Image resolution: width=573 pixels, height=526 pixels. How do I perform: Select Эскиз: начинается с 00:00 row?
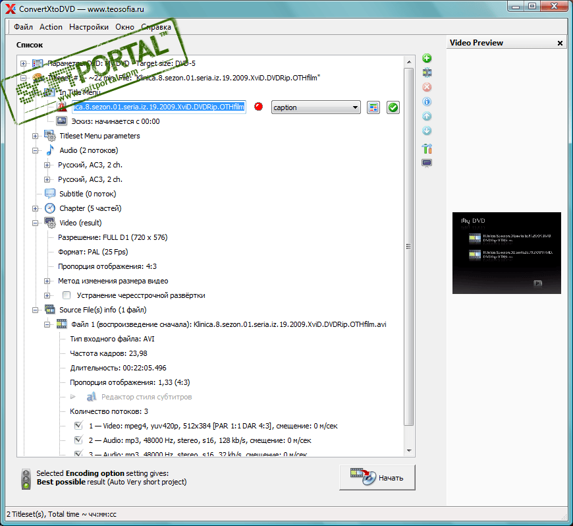click(115, 121)
